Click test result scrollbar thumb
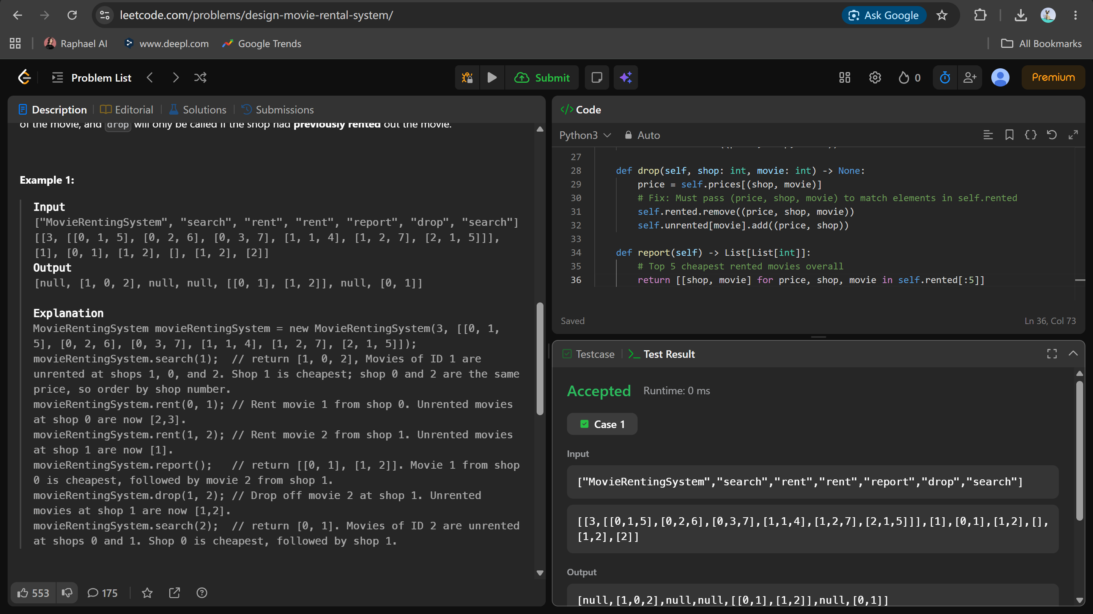 pyautogui.click(x=1079, y=451)
